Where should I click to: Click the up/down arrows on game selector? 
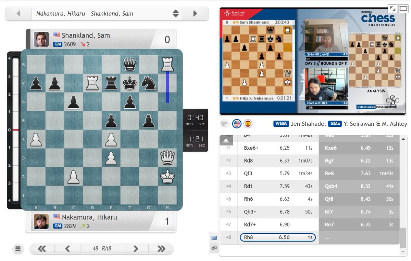175,14
